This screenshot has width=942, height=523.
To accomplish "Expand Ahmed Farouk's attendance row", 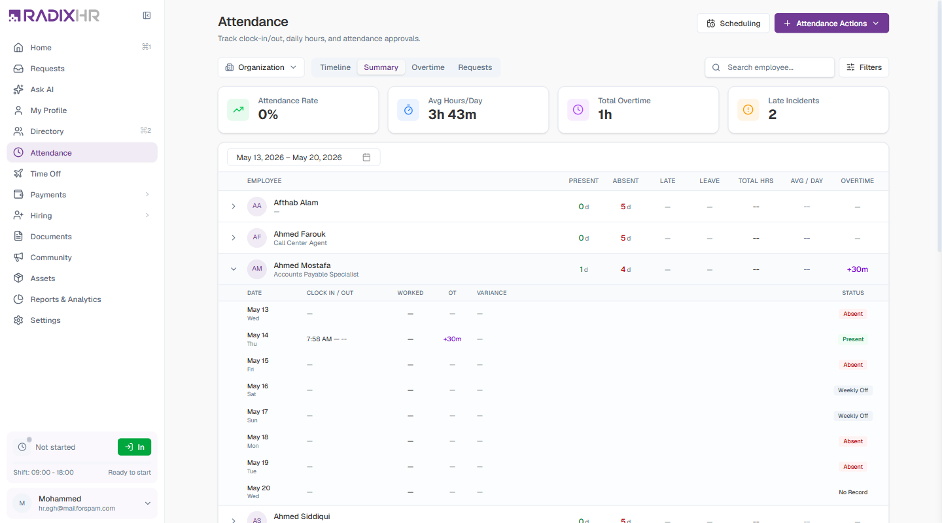I will (234, 238).
